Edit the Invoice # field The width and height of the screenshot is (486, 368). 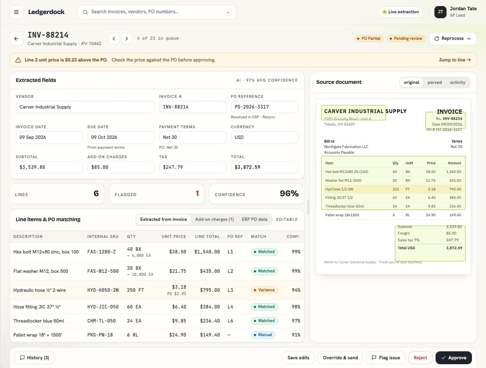(193, 107)
